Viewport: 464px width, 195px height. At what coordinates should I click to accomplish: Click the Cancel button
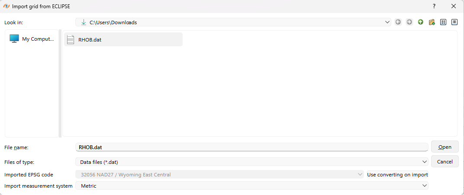[x=445, y=162]
